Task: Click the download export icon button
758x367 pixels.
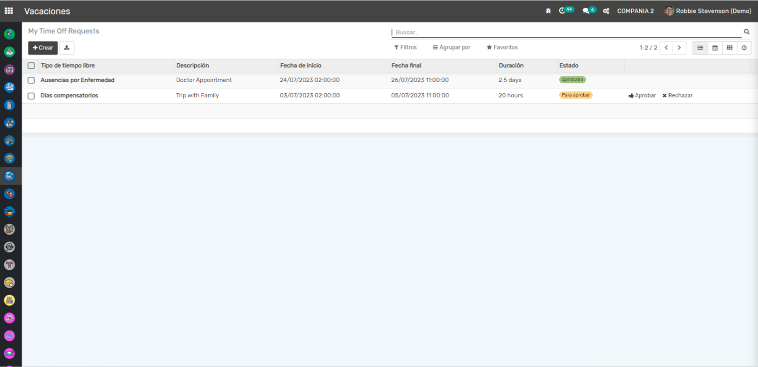Action: pos(66,48)
